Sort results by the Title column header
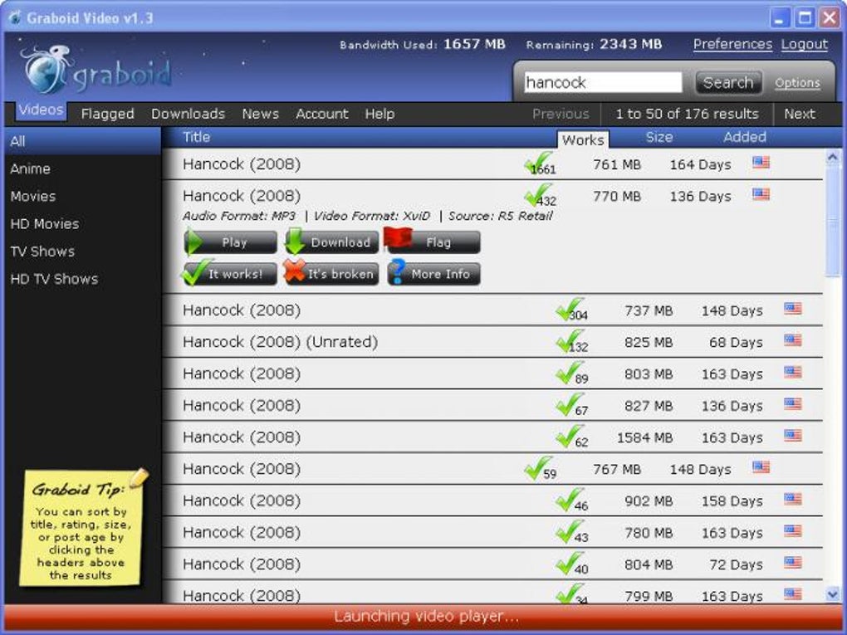The height and width of the screenshot is (635, 847). pos(196,137)
